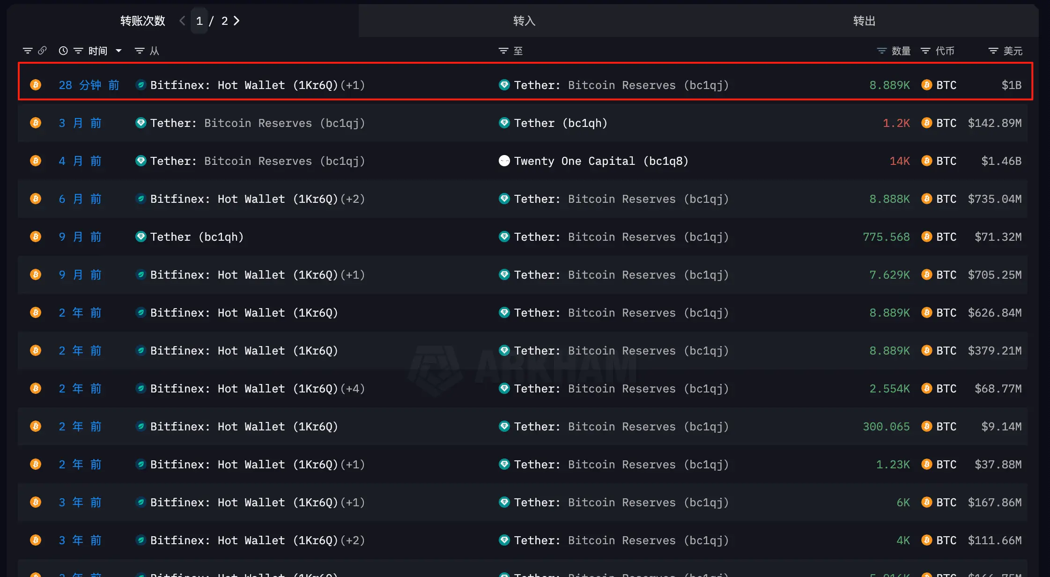Go to next page of transfers

point(237,21)
